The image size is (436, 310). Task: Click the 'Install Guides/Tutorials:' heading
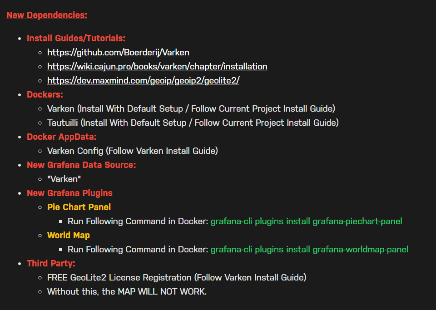click(76, 38)
